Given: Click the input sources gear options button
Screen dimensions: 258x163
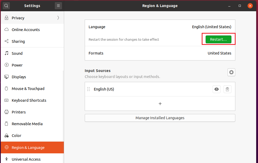Looking at the screenshot, I should 231,72.
